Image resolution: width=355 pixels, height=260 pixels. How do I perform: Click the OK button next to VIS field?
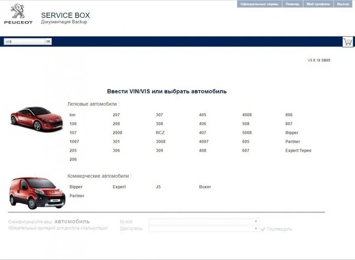coord(49,41)
